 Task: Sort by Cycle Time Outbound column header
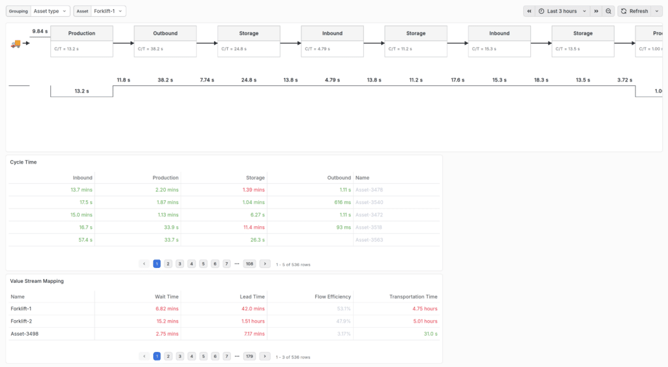point(339,177)
